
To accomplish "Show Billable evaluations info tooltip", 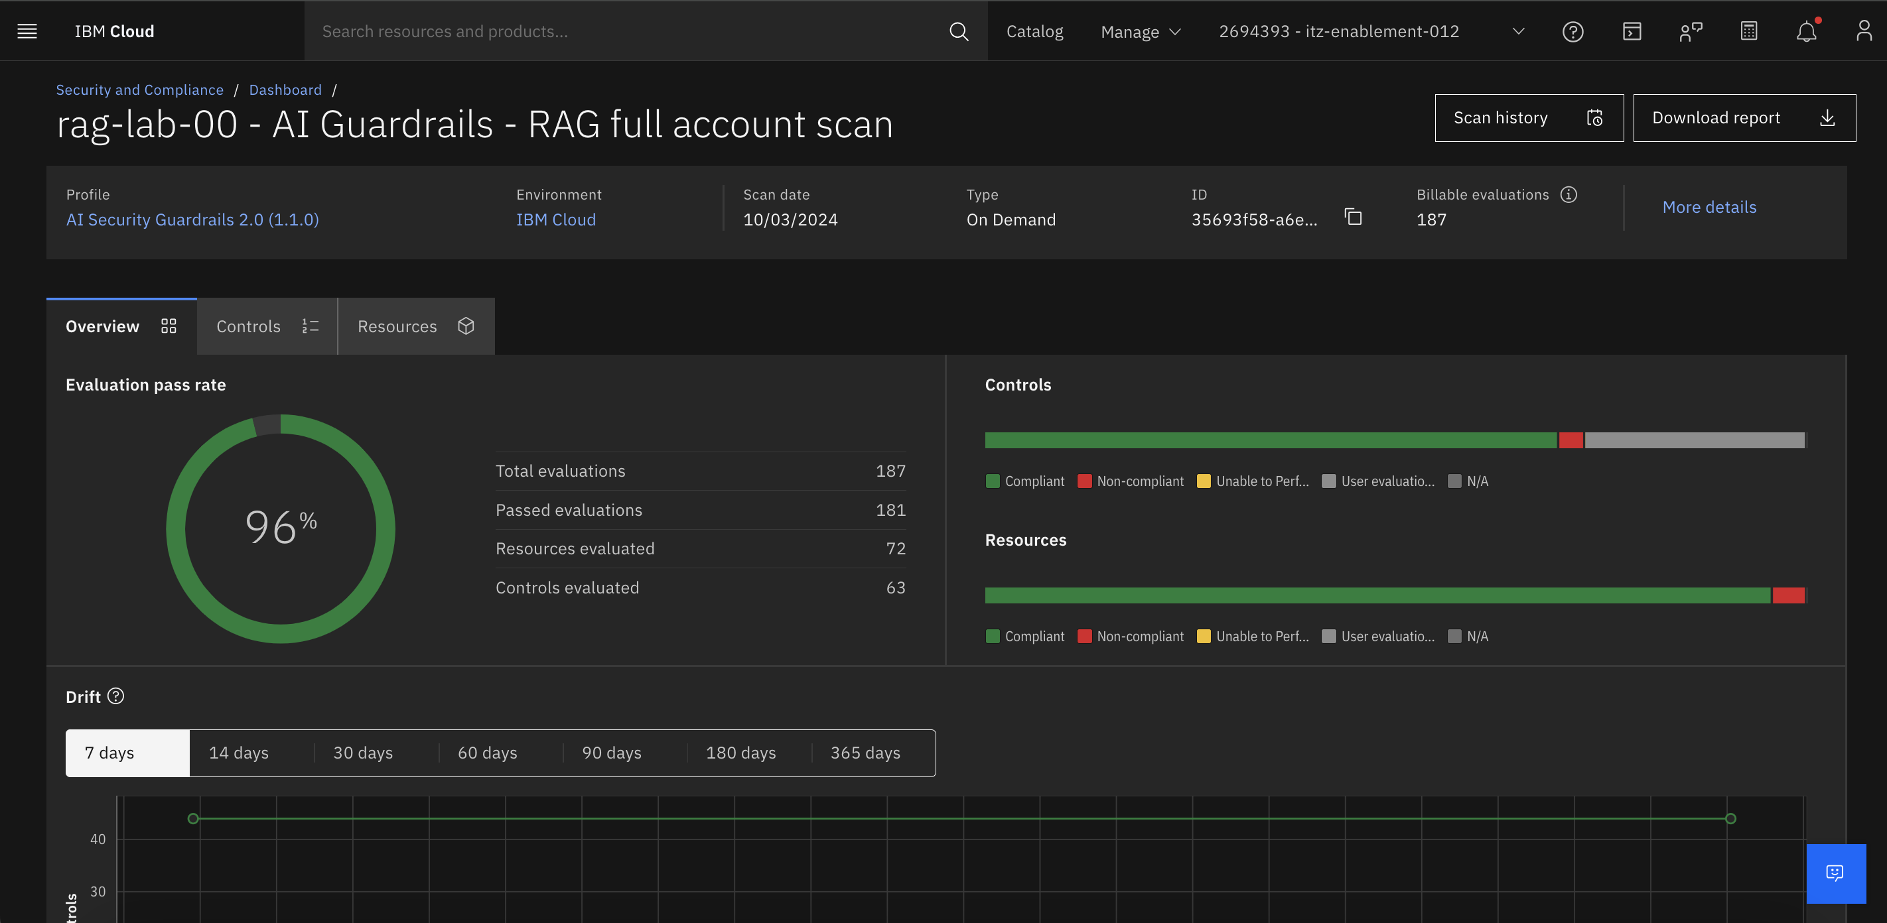I will coord(1569,195).
